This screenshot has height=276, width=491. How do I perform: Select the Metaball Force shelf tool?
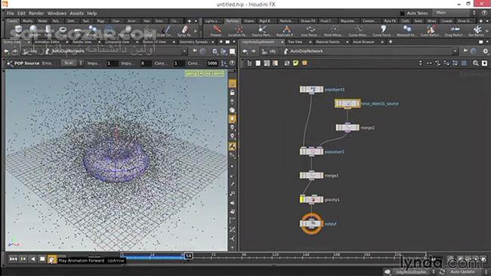[x=406, y=31]
